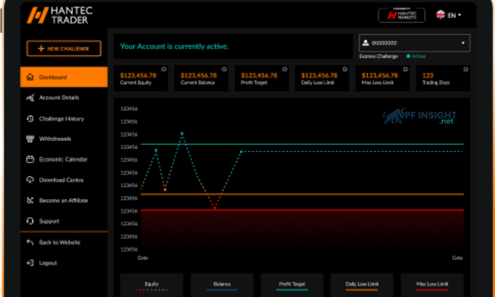Click the Become an Affiliate icon
The image size is (495, 297).
30,200
